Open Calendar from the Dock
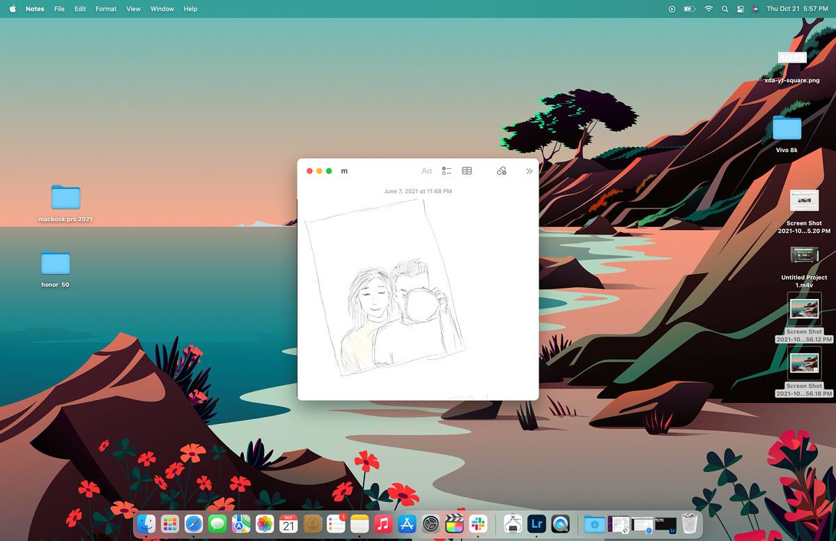The image size is (836, 541). [288, 524]
